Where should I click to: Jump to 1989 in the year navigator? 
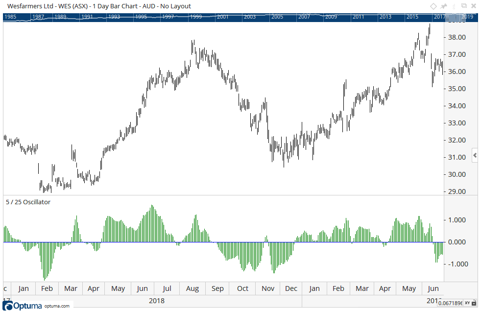[60, 17]
